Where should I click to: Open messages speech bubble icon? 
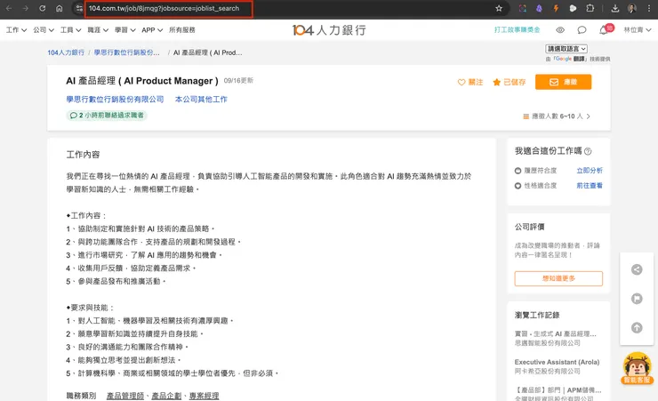pos(582,29)
